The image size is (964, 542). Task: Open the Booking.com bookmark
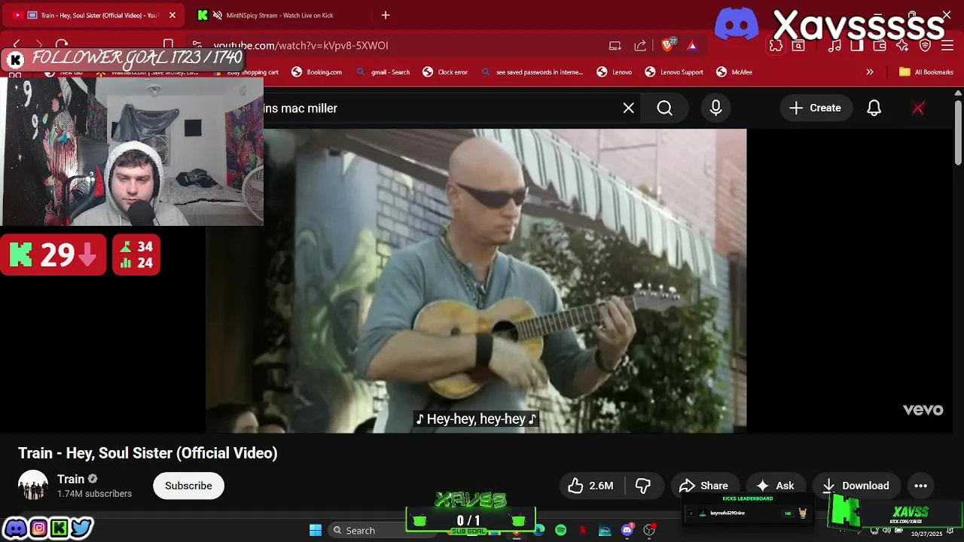pyautogui.click(x=317, y=72)
